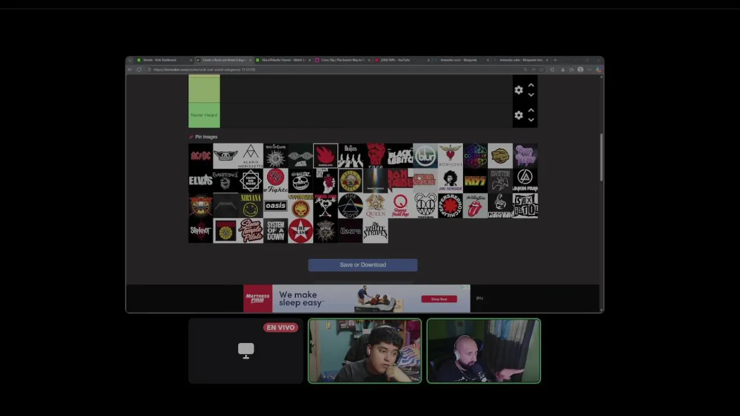The height and width of the screenshot is (416, 740).
Task: Click the browser back arrow
Action: pos(130,69)
